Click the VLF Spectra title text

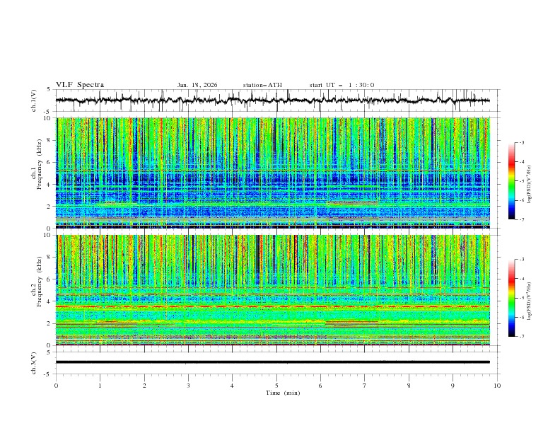tap(80, 85)
